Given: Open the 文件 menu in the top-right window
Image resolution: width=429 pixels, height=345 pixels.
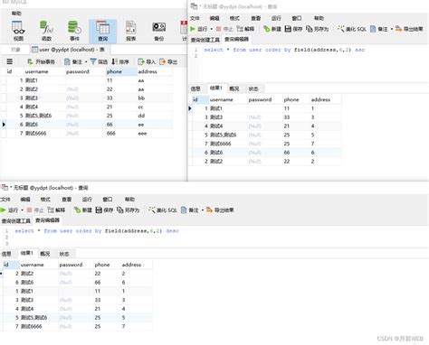Looking at the screenshot, I should click(195, 18).
